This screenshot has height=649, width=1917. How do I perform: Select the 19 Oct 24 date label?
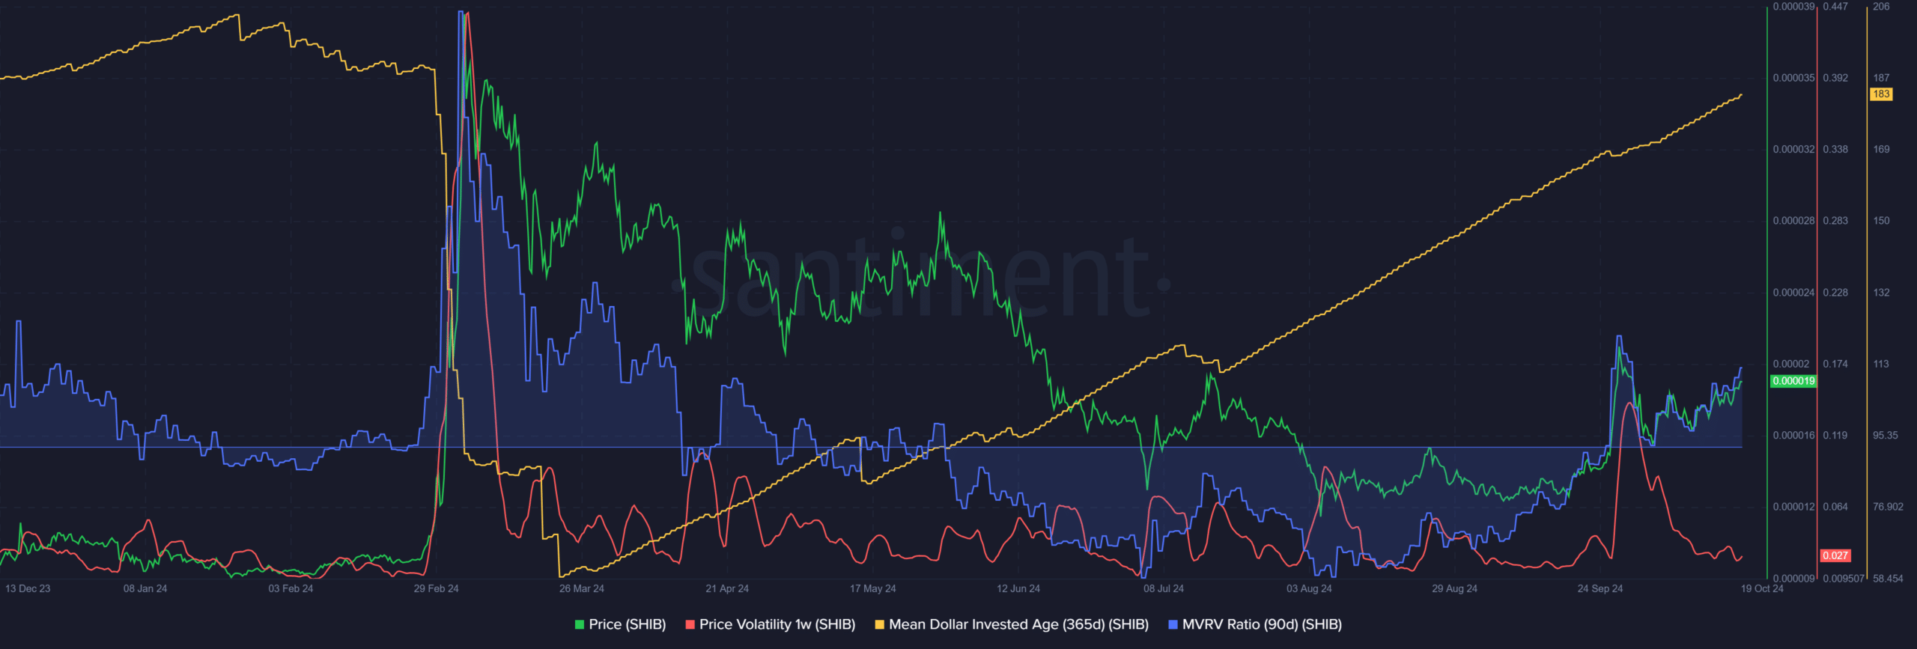[1761, 588]
